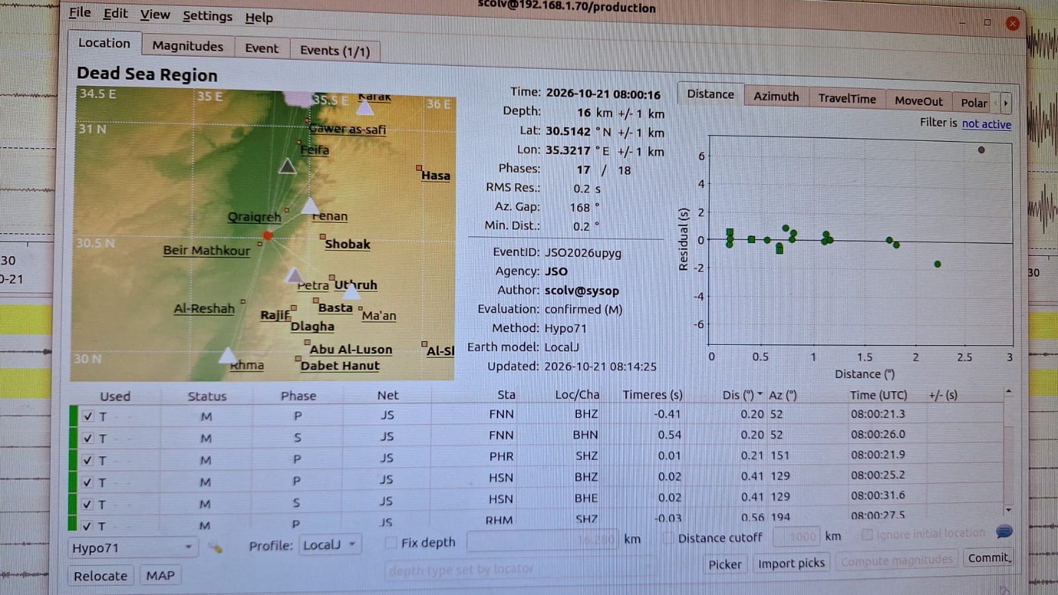Image resolution: width=1058 pixels, height=595 pixels.
Task: Open the Picker
Action: point(725,564)
